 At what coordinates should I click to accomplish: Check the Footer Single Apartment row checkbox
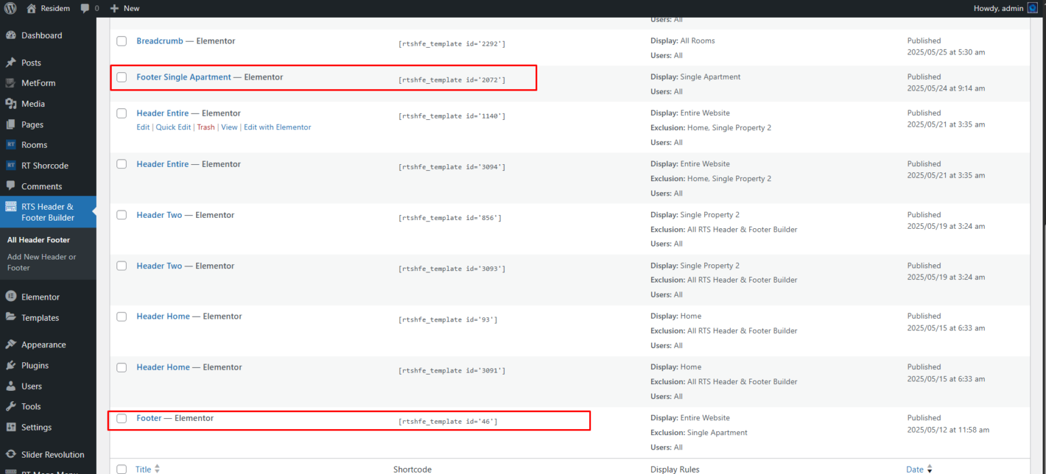click(121, 77)
